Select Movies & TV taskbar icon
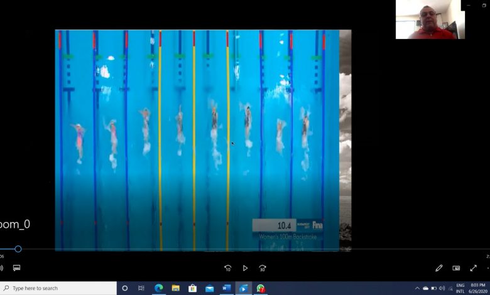The height and width of the screenshot is (295, 490). click(x=244, y=288)
